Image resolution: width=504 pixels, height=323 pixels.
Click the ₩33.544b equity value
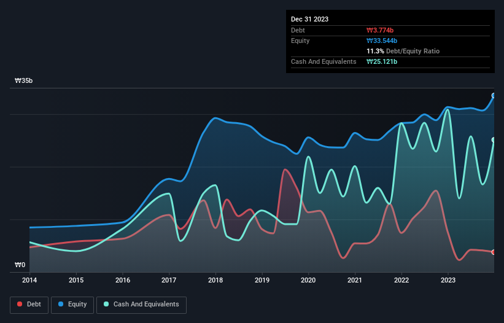pos(382,41)
